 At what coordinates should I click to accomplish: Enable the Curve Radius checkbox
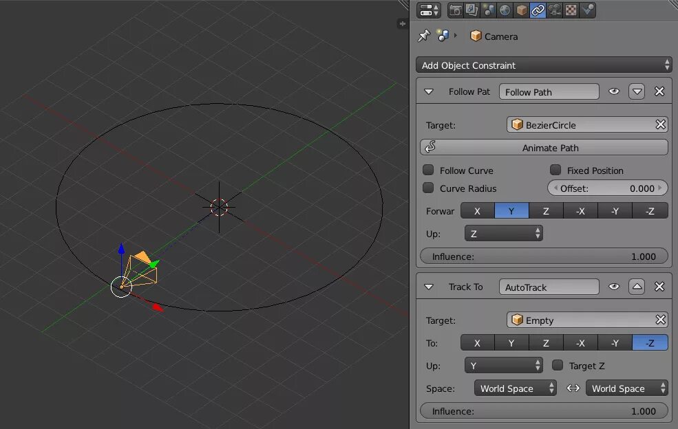coord(428,188)
